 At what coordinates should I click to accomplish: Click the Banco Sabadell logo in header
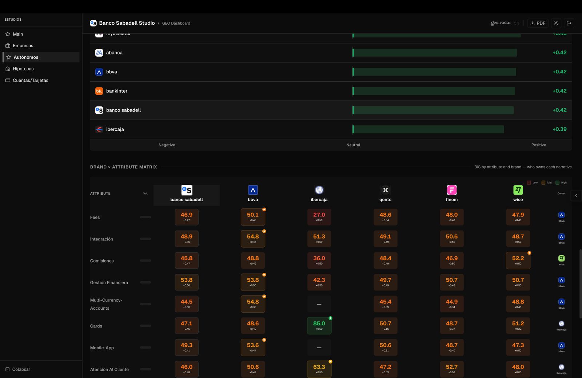[93, 23]
